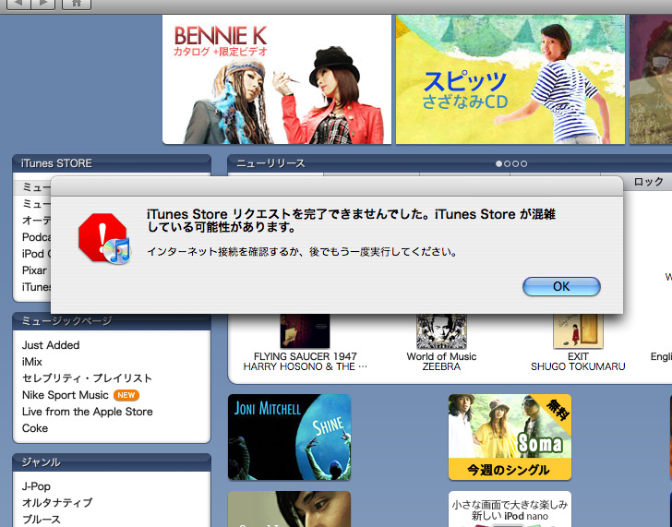This screenshot has width=672, height=527.
Task: Switch to the ロック tab
Action: tap(648, 182)
